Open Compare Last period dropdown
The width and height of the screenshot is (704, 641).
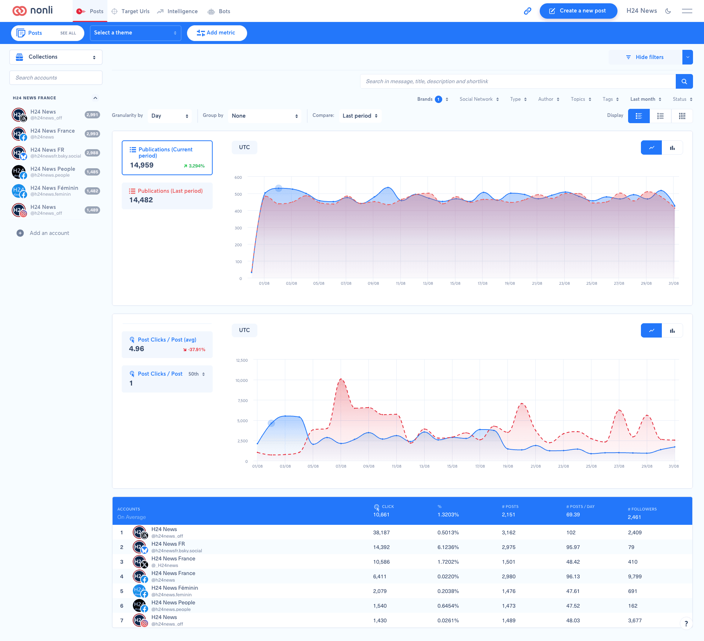click(x=360, y=116)
